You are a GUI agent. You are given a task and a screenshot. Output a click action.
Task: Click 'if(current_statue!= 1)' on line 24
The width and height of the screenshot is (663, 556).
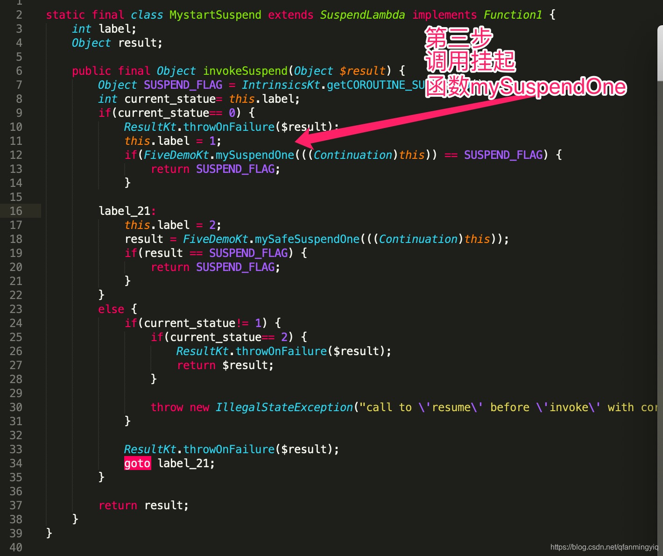coord(196,323)
